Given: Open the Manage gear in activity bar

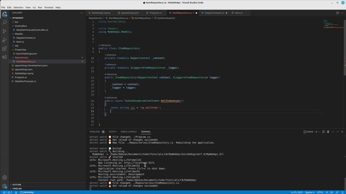Looking at the screenshot, I should click(x=4, y=186).
